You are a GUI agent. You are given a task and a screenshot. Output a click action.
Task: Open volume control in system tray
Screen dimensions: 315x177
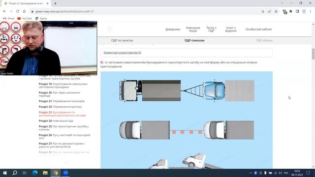280,173
